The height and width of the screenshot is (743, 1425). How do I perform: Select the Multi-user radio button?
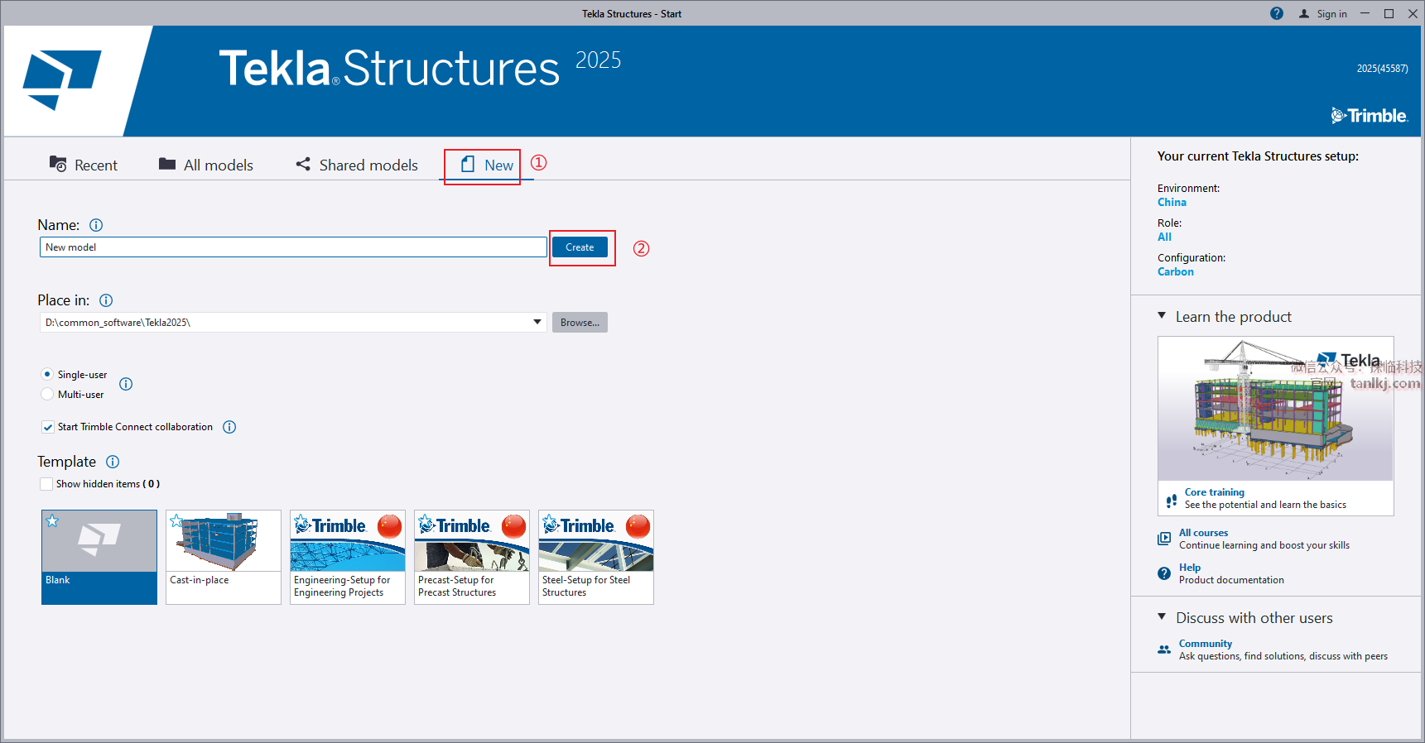tap(47, 394)
